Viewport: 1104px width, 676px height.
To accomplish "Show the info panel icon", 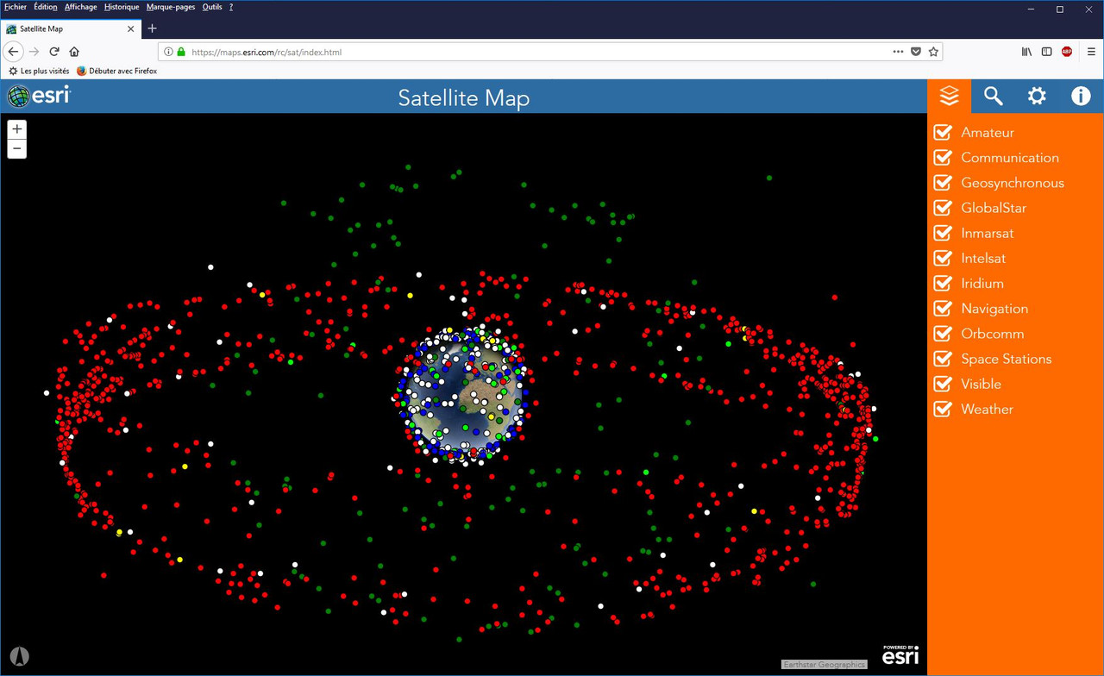I will click(x=1081, y=97).
